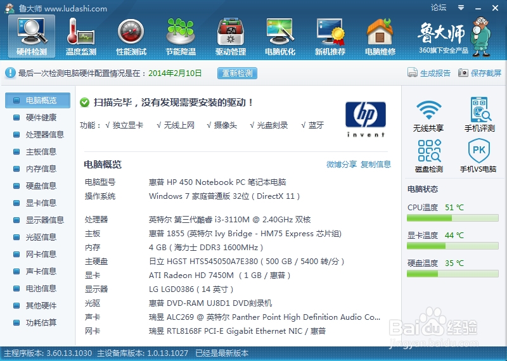Click ATI Radeon HD 7450M text

point(219,275)
